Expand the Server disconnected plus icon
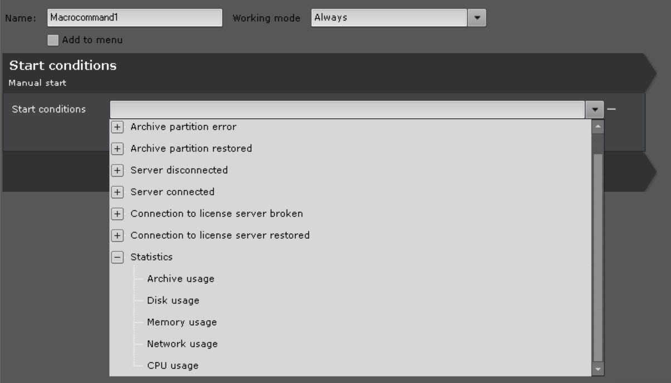Image resolution: width=671 pixels, height=383 pixels. click(117, 171)
